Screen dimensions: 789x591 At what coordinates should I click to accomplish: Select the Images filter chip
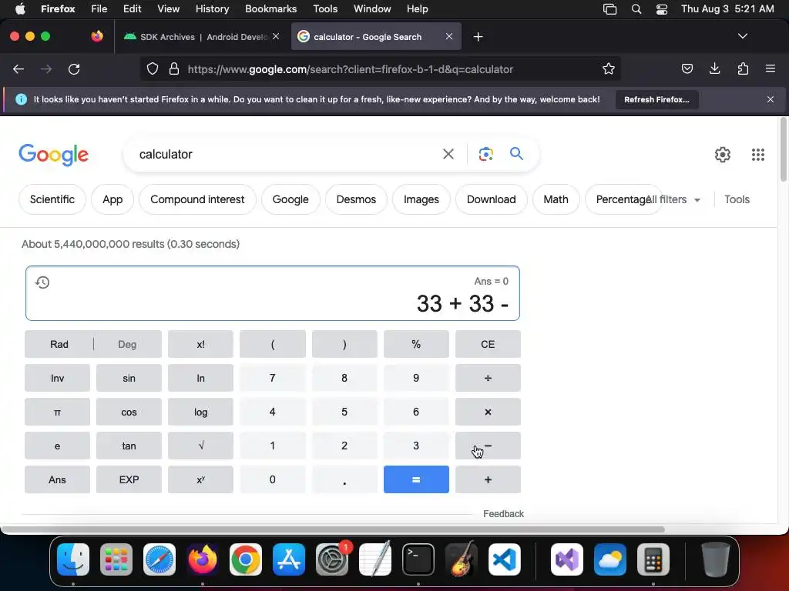click(421, 199)
